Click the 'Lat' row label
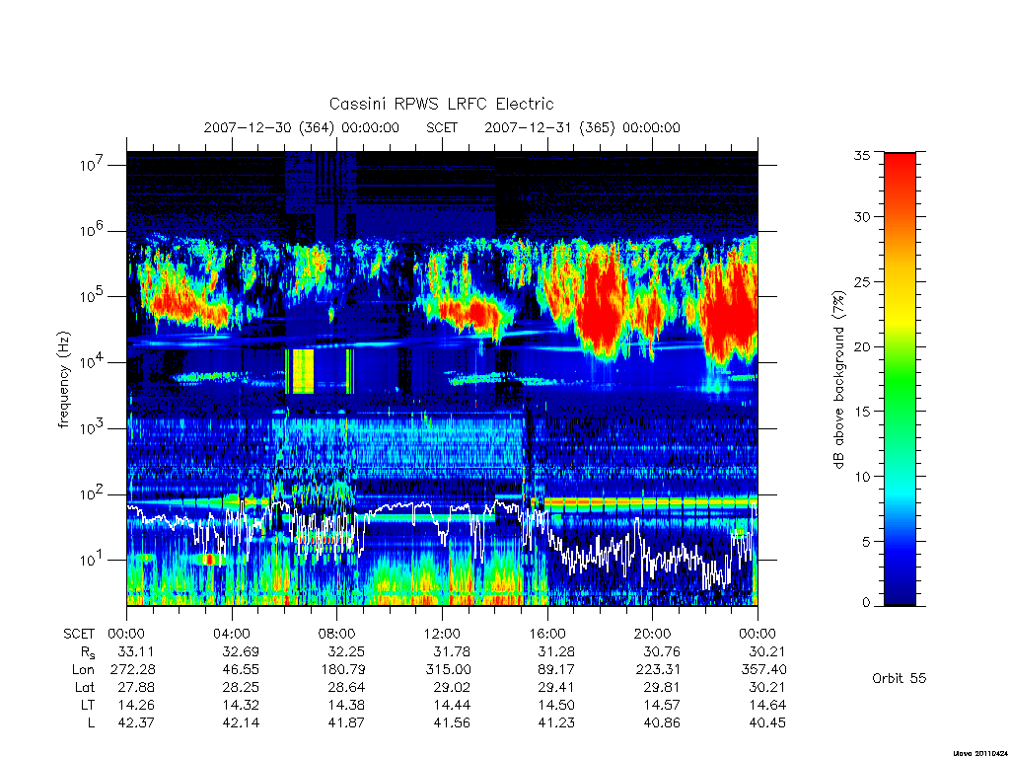This screenshot has width=1010, height=758. 85,688
